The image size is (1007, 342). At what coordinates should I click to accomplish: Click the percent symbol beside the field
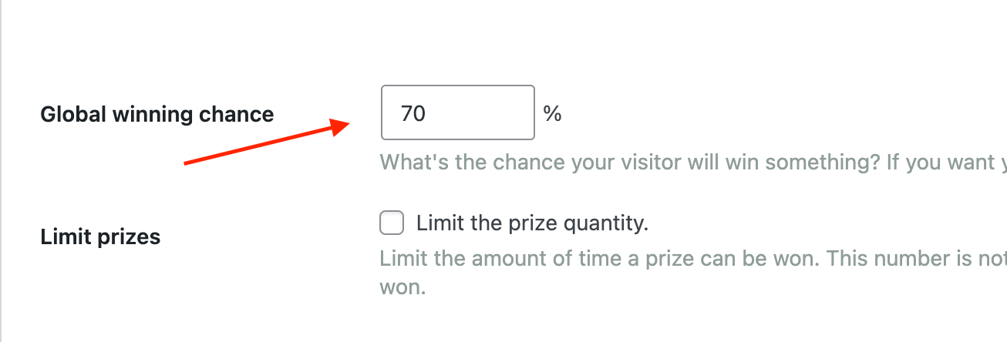(x=552, y=114)
